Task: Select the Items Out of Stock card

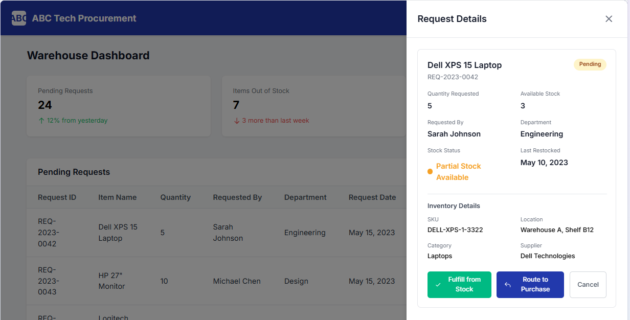Action: [314, 106]
